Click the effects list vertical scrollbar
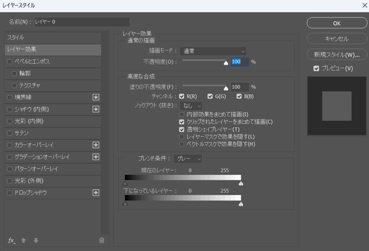Screen dimensions: 369x251 [x=105, y=133]
